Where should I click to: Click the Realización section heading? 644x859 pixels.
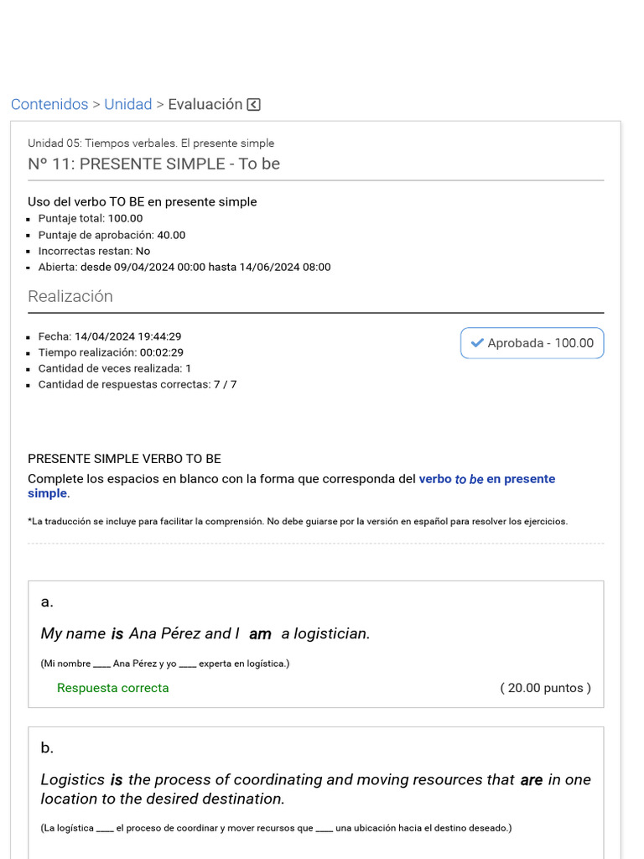(70, 297)
